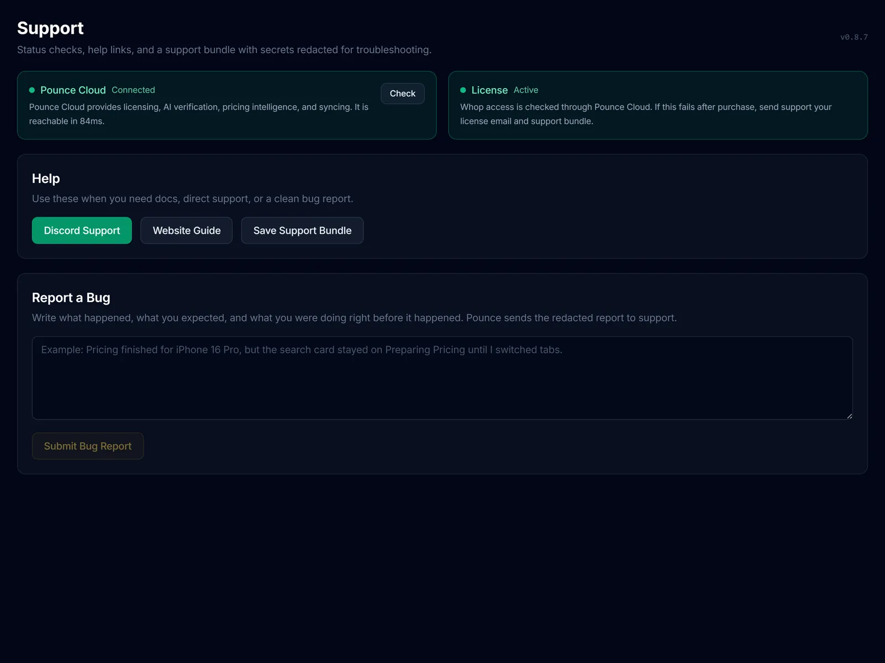
Task: Click the 'Write what happened' instruction text
Action: click(355, 318)
